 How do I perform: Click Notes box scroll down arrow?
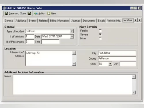point(134,92)
